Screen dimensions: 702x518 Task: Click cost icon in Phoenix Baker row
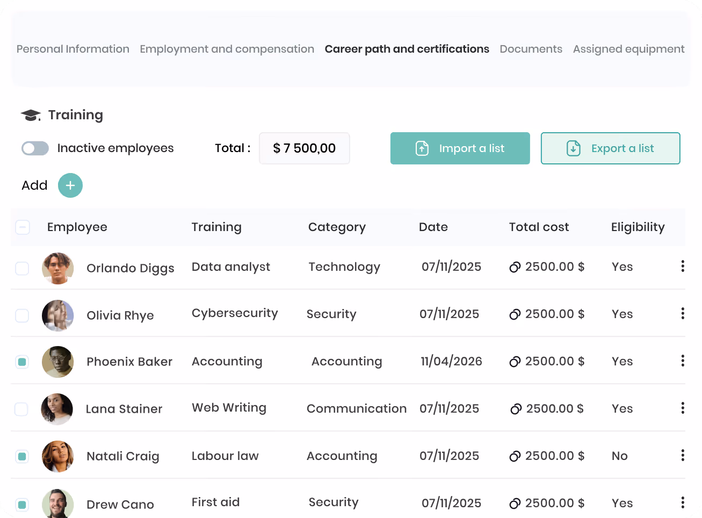coord(515,362)
